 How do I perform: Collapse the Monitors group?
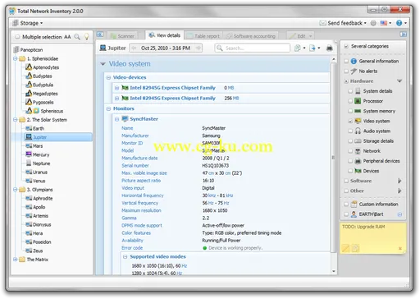click(x=108, y=109)
